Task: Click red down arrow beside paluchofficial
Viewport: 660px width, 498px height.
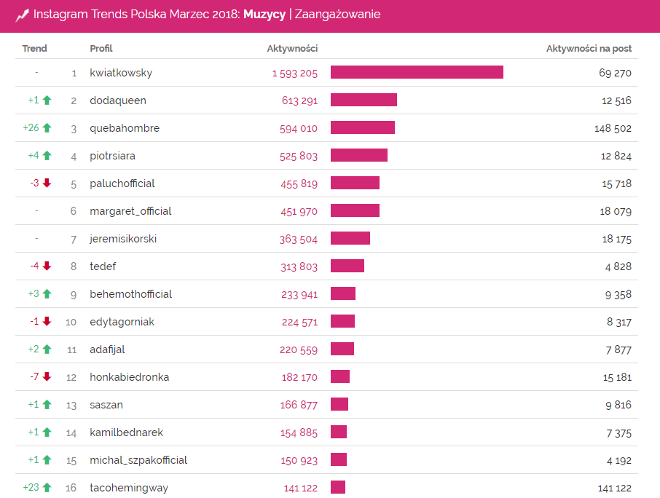Action: tap(47, 183)
